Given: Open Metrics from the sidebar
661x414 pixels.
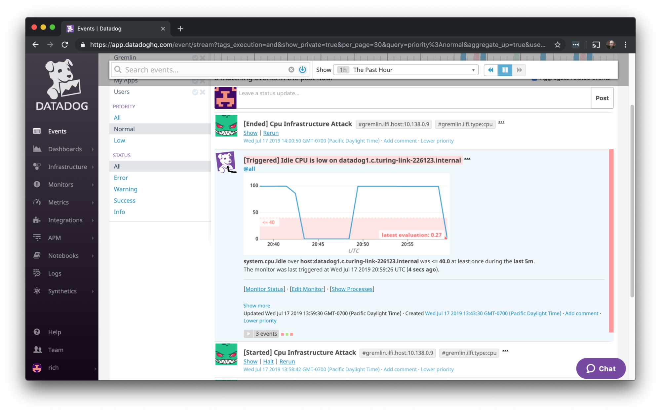Looking at the screenshot, I should (58, 202).
